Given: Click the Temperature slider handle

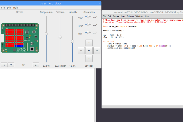Looking at the screenshot, I should 46,34.
